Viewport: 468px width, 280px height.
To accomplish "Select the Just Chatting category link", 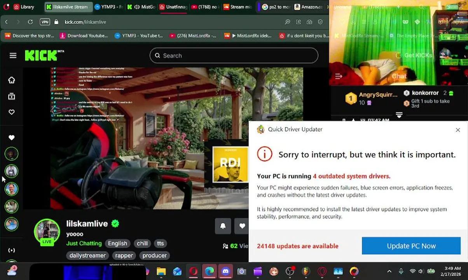I will coord(84,243).
